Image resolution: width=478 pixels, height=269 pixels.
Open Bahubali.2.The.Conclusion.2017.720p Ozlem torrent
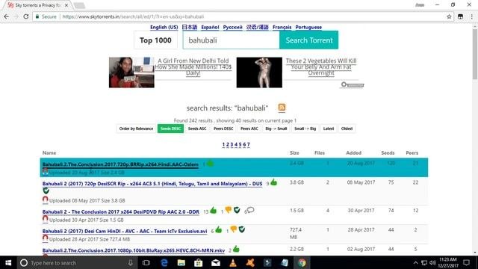coord(120,164)
